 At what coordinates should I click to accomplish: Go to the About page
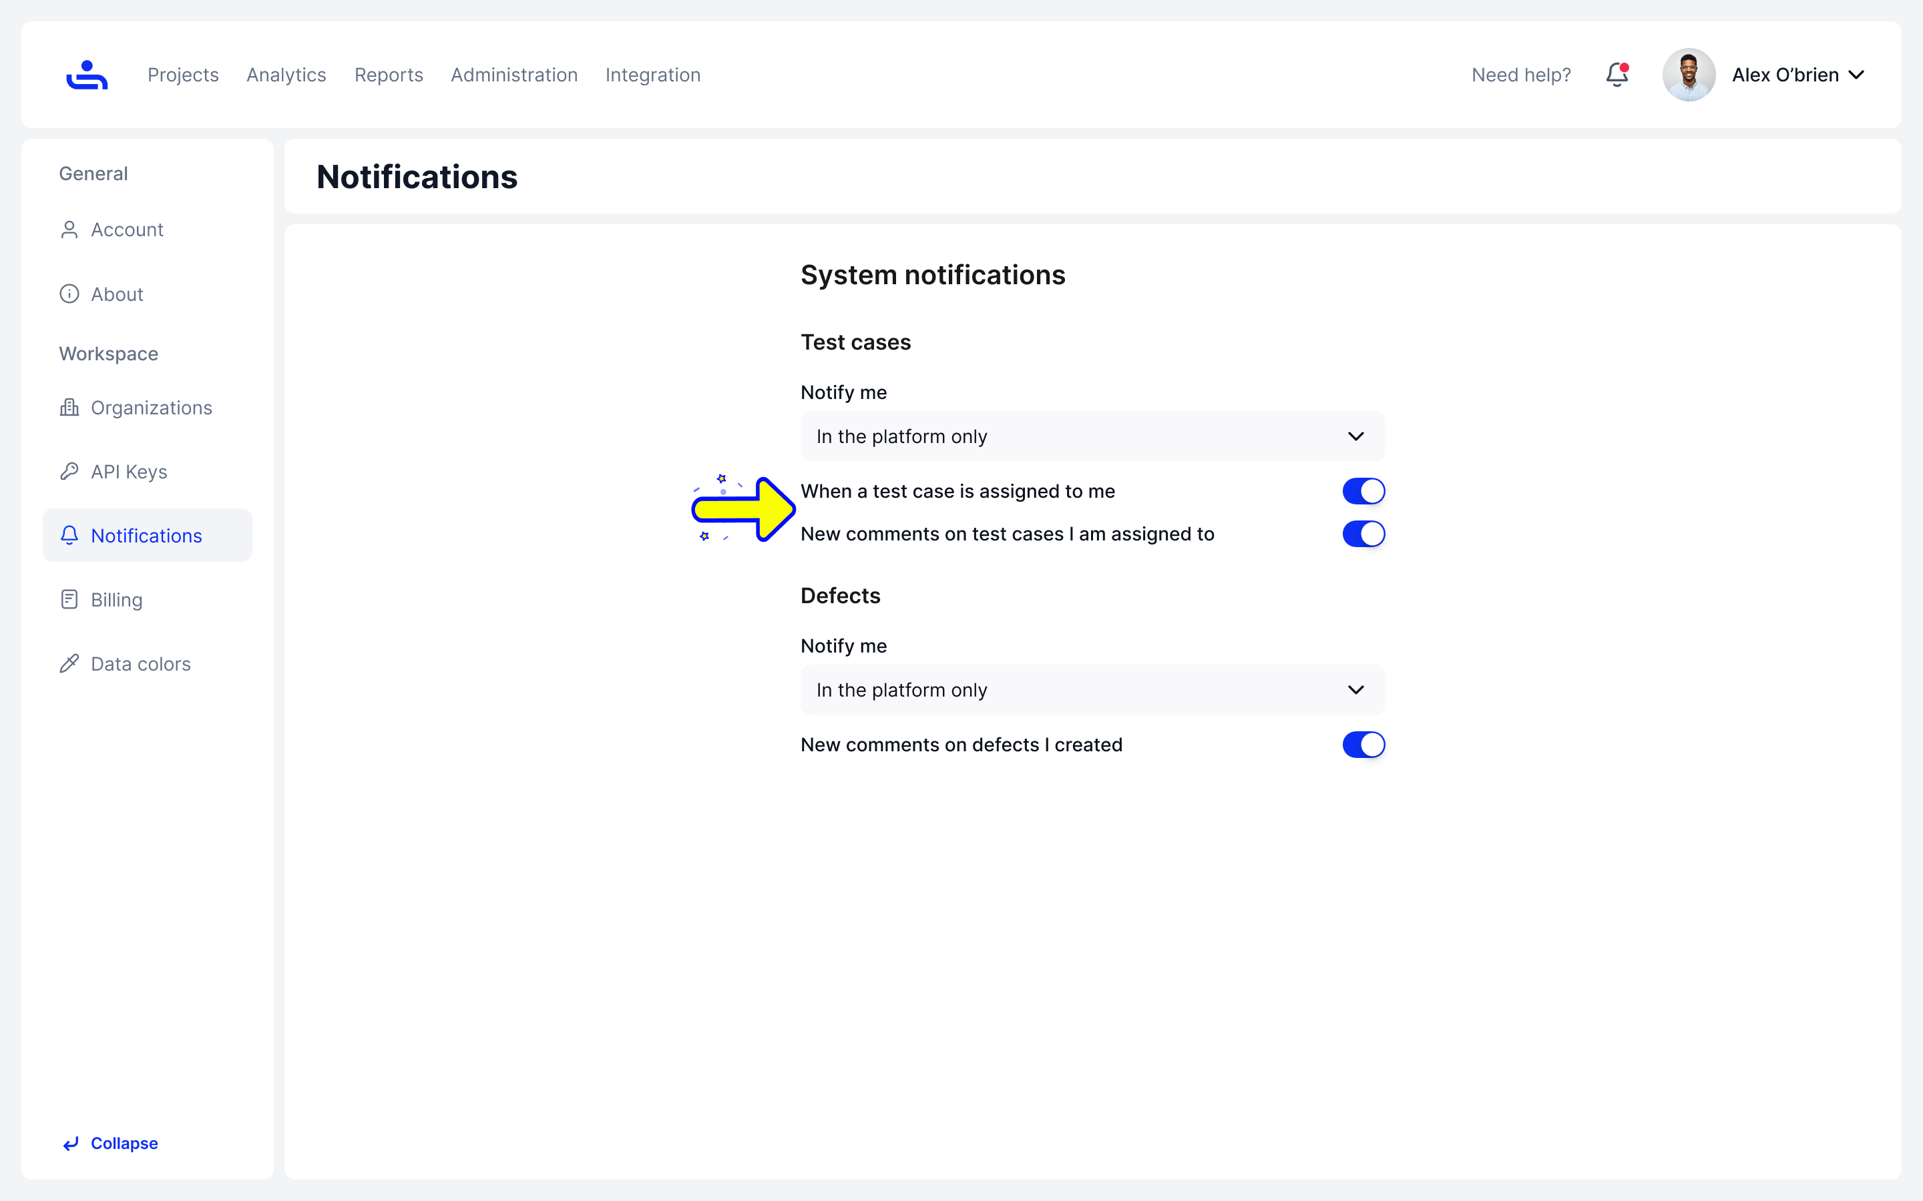[x=148, y=294]
